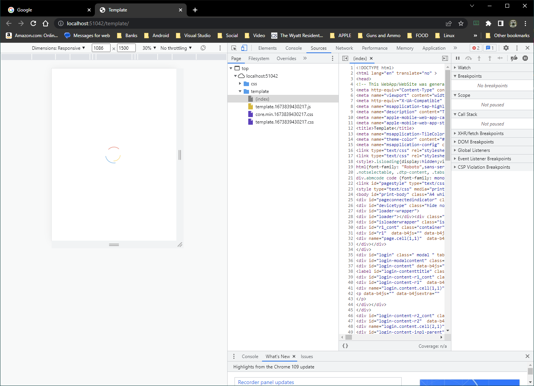This screenshot has height=386, width=534.
Task: Click the viewport width input field
Action: click(x=101, y=48)
